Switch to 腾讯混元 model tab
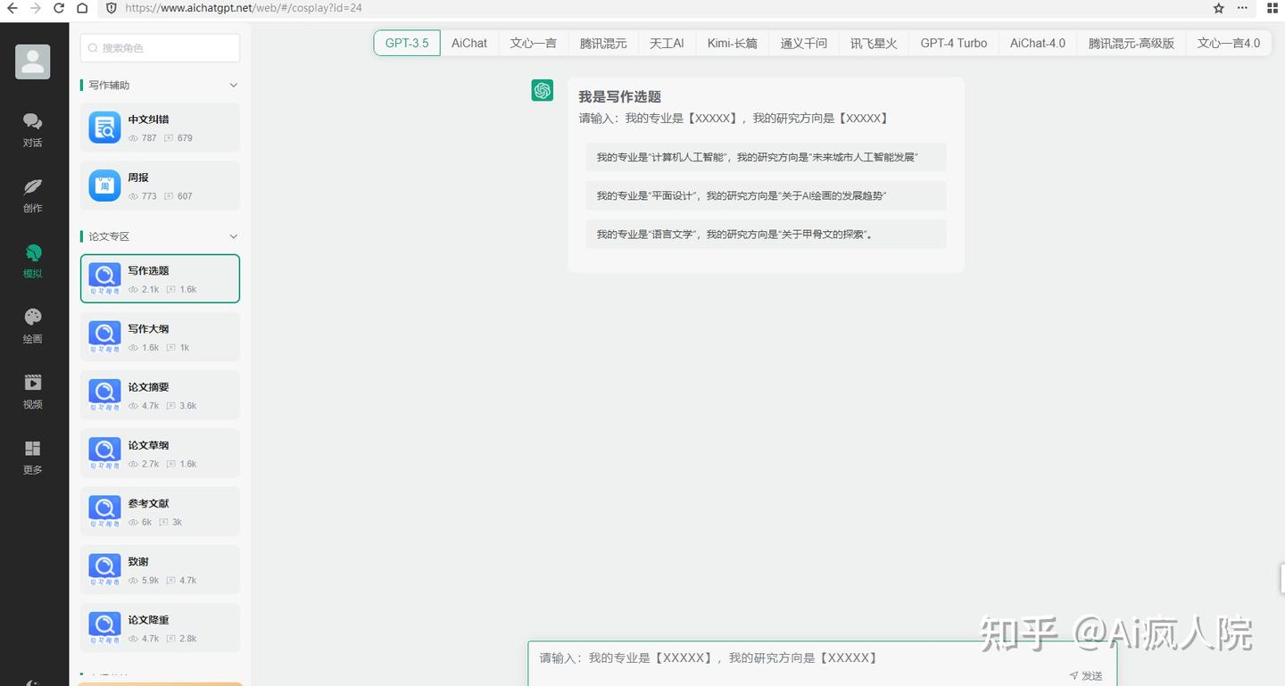The height and width of the screenshot is (686, 1285). click(x=603, y=43)
